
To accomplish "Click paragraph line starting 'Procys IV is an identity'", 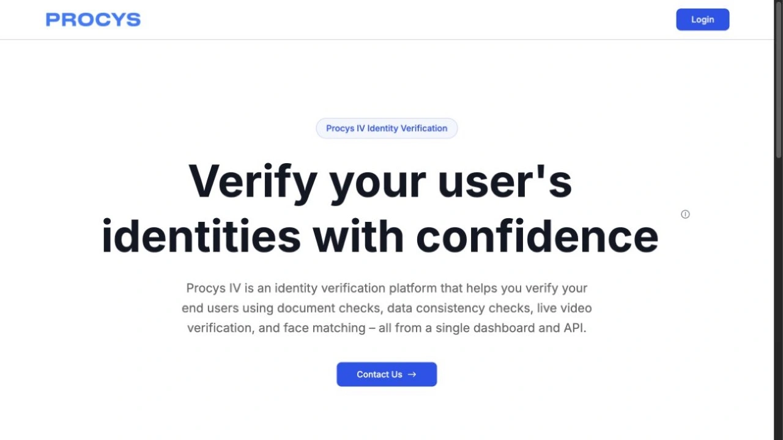I will point(387,288).
